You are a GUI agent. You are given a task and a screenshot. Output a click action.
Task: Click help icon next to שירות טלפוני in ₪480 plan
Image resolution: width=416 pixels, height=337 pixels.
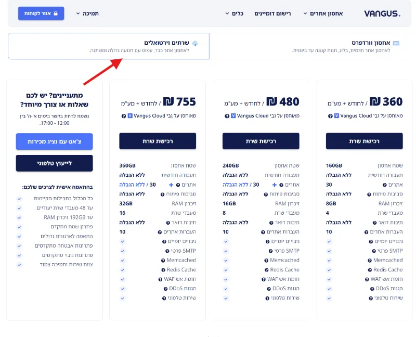pyautogui.click(x=267, y=299)
